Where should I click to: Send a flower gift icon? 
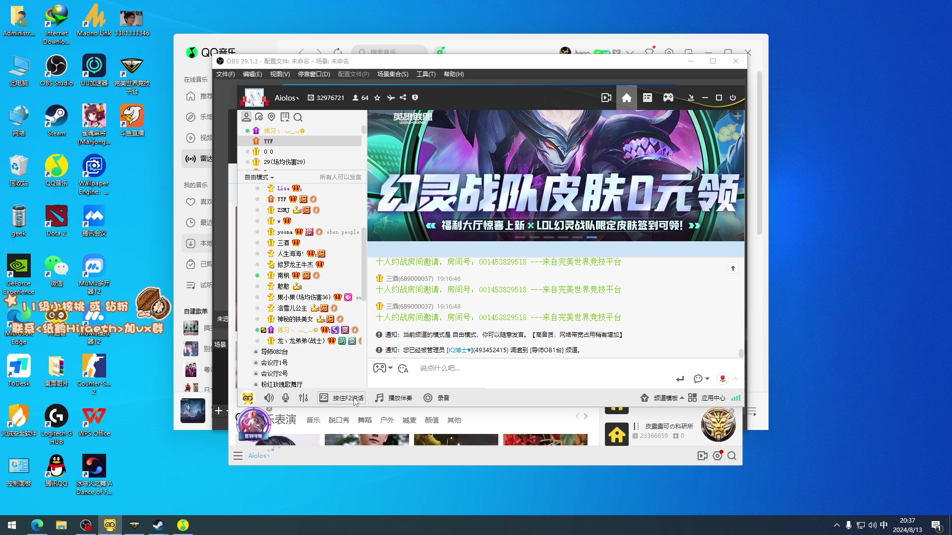pos(722,378)
